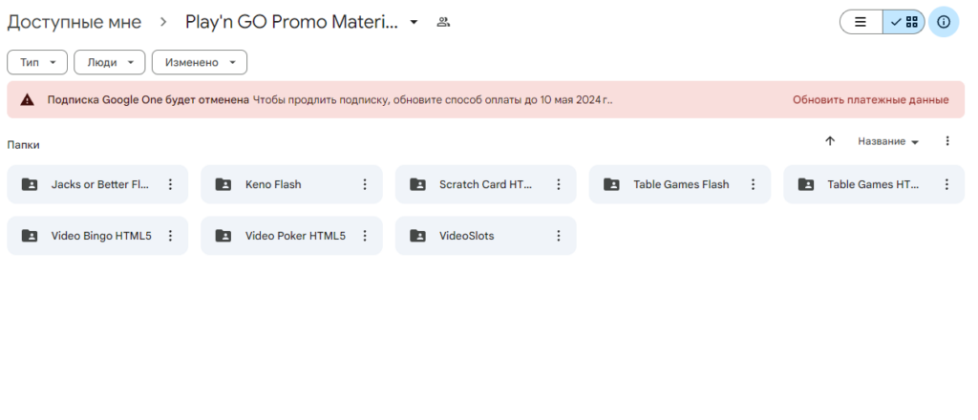Go to Доступные мне breadcrumb
Image resolution: width=978 pixels, height=420 pixels.
[74, 22]
